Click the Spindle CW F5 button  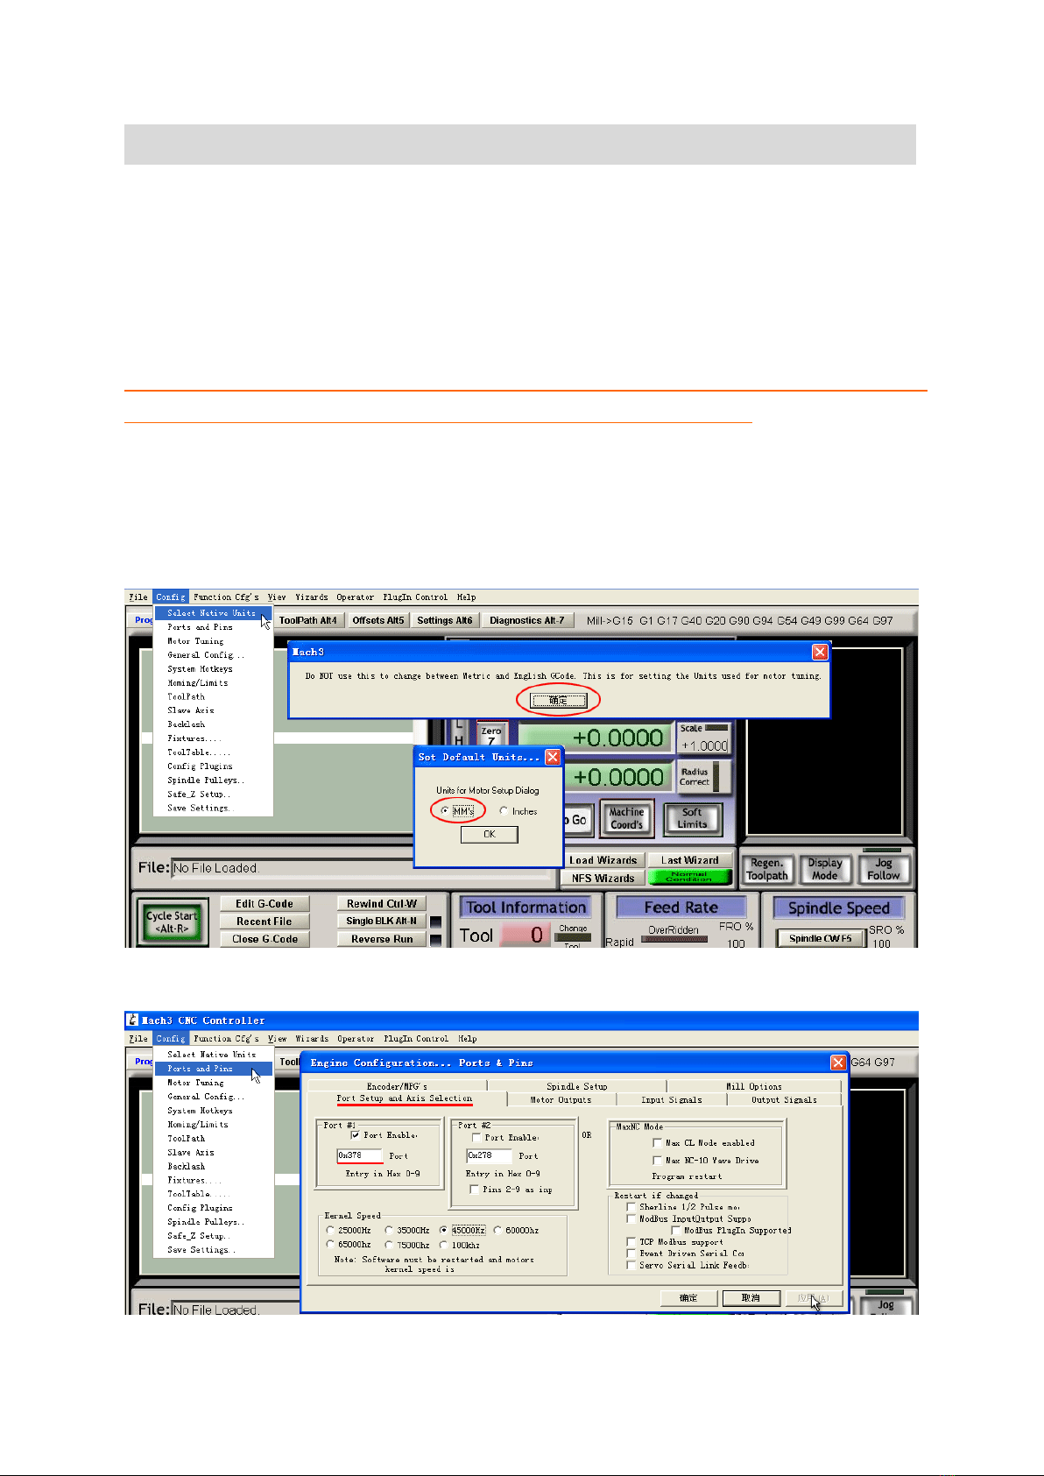[x=820, y=938]
